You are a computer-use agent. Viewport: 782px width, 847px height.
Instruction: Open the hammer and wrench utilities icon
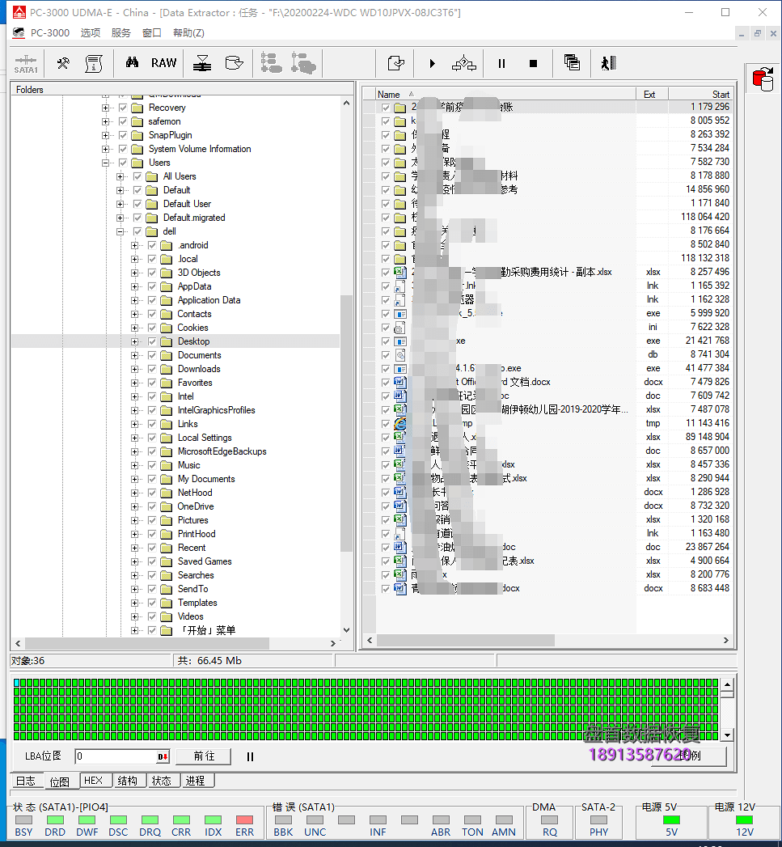coord(63,63)
